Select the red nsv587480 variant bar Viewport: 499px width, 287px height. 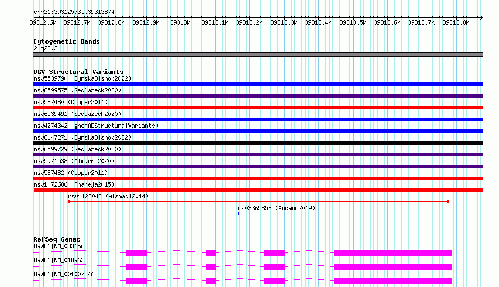258,108
